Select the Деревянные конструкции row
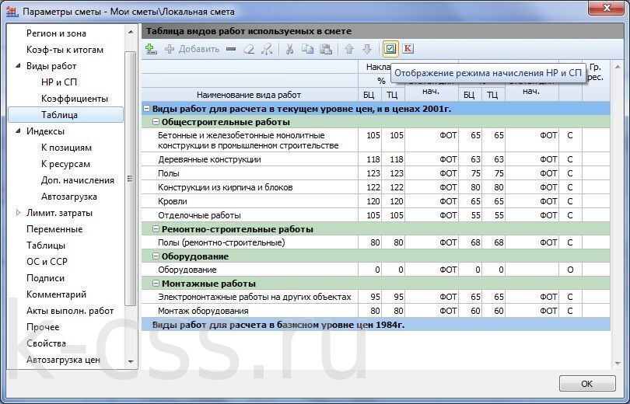 (x=376, y=159)
